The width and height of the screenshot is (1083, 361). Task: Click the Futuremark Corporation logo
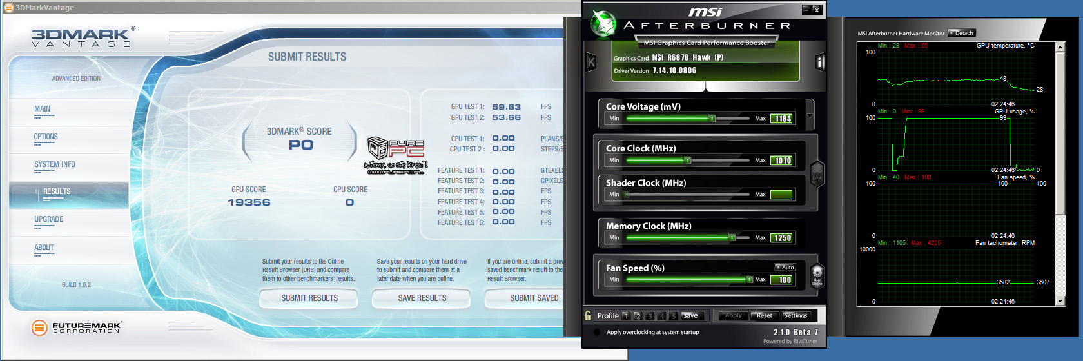point(76,327)
